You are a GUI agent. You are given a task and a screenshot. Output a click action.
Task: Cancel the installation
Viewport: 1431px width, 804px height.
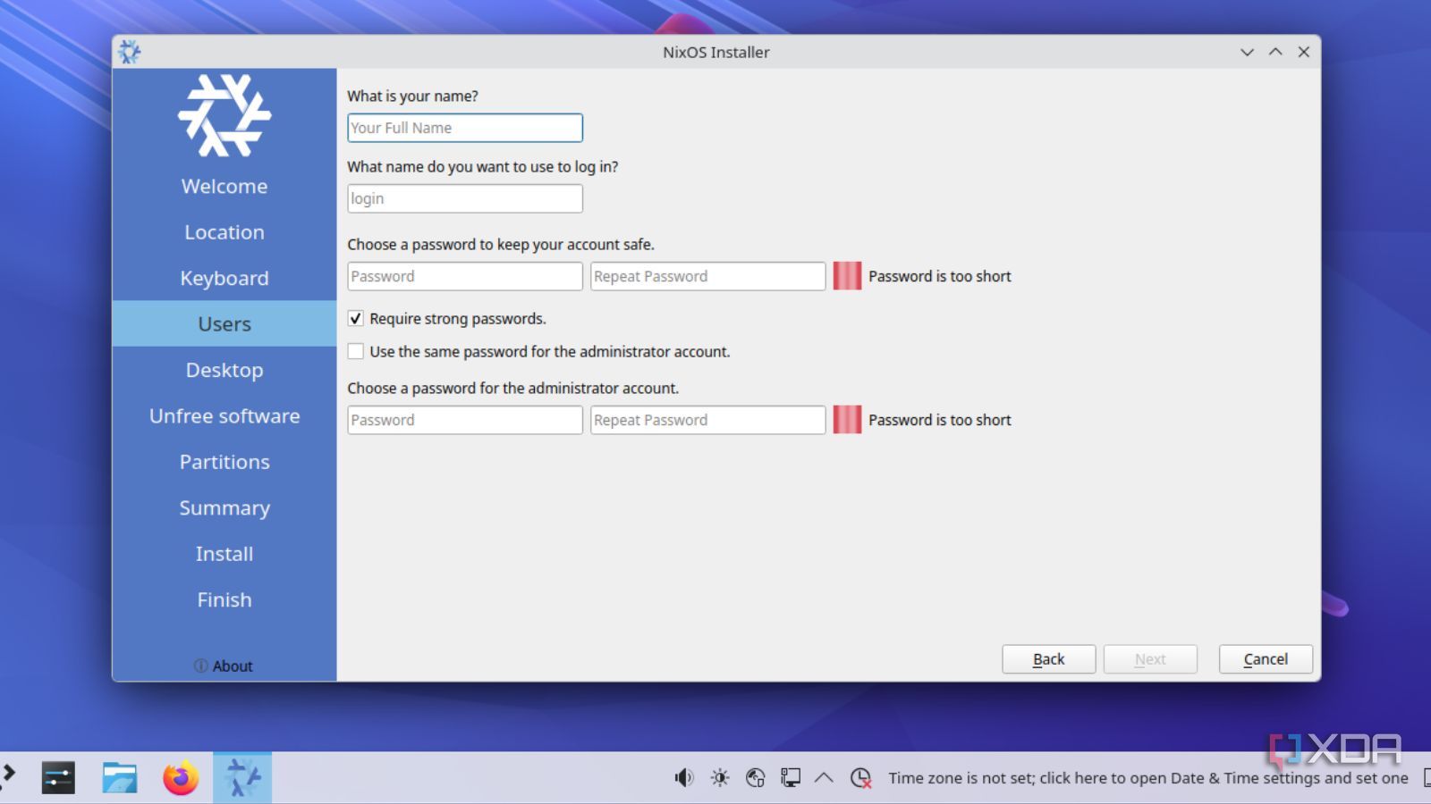(1266, 659)
